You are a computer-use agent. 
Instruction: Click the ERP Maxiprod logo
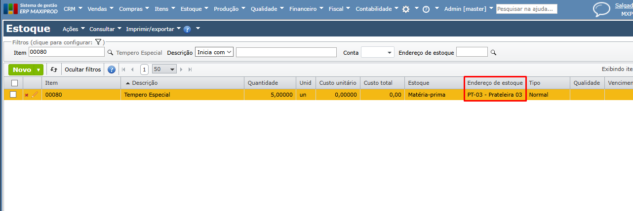click(30, 8)
